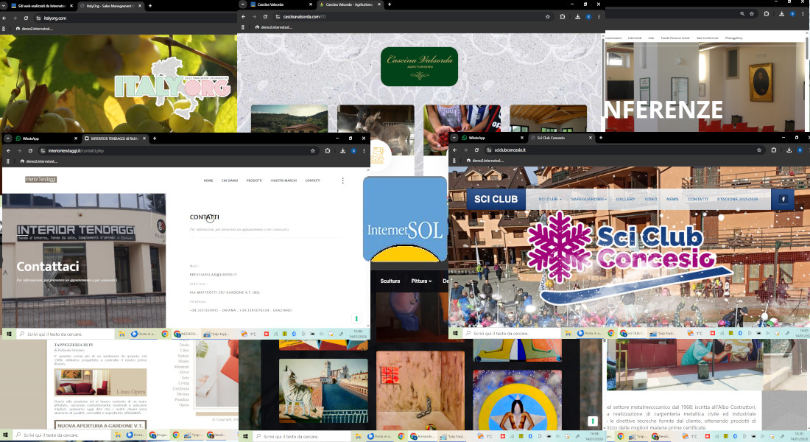Image resolution: width=810 pixels, height=442 pixels.
Task: Switch to the ItalyOrg - Sales Management tab
Action: pyautogui.click(x=110, y=6)
